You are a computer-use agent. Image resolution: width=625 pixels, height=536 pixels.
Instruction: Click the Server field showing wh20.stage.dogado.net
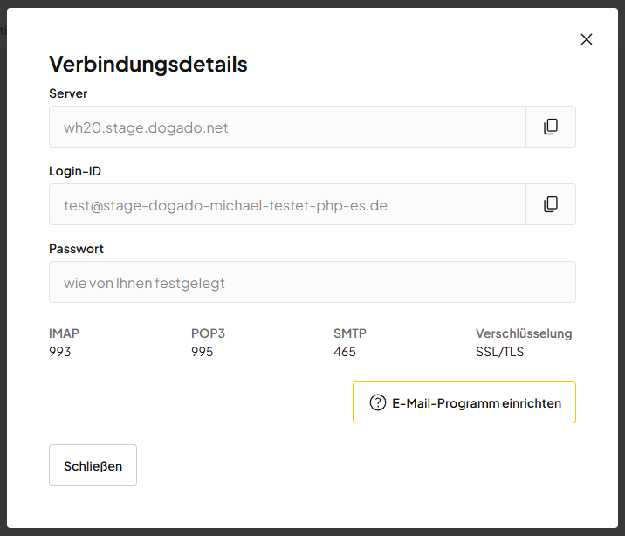click(x=287, y=127)
